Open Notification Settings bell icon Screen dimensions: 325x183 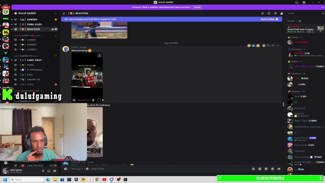pos(269,13)
